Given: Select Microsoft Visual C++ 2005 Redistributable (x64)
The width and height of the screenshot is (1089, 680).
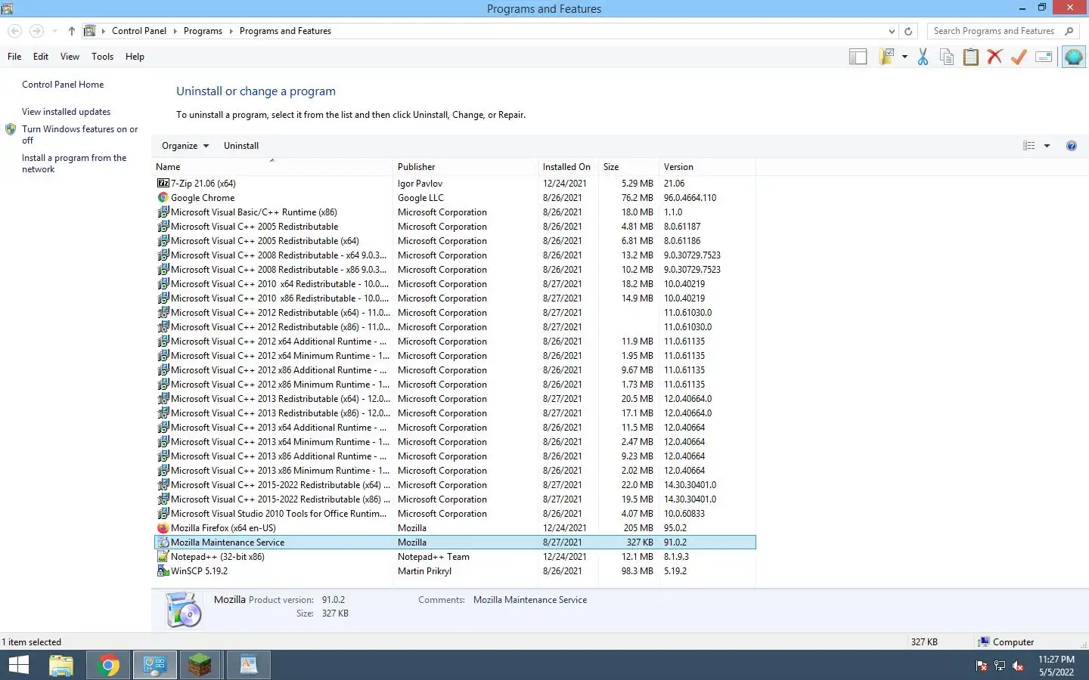Looking at the screenshot, I should pyautogui.click(x=455, y=241).
